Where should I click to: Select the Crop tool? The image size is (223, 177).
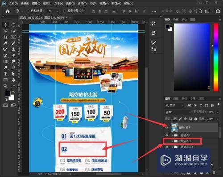5,37
